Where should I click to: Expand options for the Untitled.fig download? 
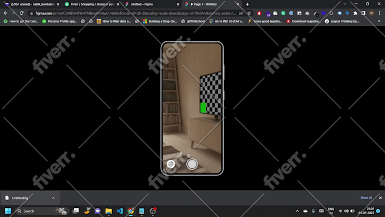click(53, 198)
